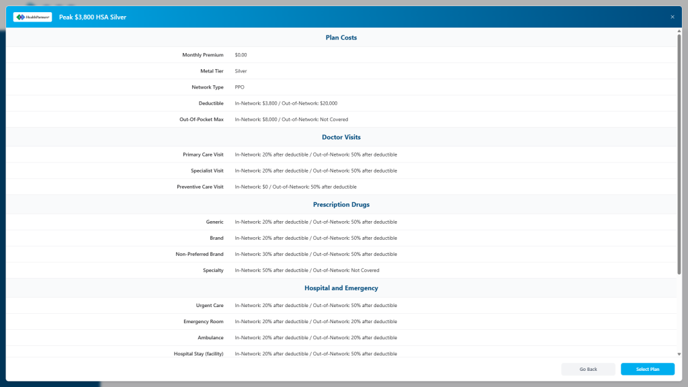Choose this plan with Select Plan button
This screenshot has height=387, width=688.
pyautogui.click(x=648, y=369)
